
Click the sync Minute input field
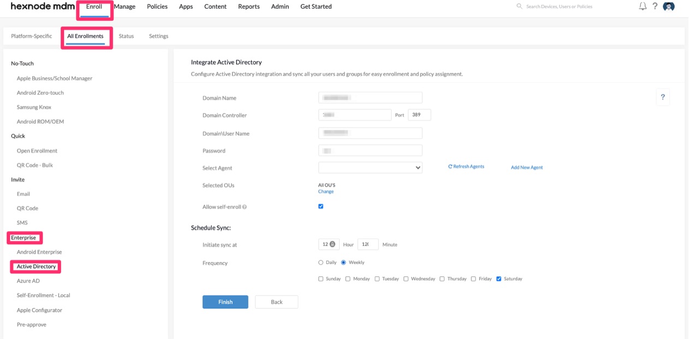(x=368, y=245)
